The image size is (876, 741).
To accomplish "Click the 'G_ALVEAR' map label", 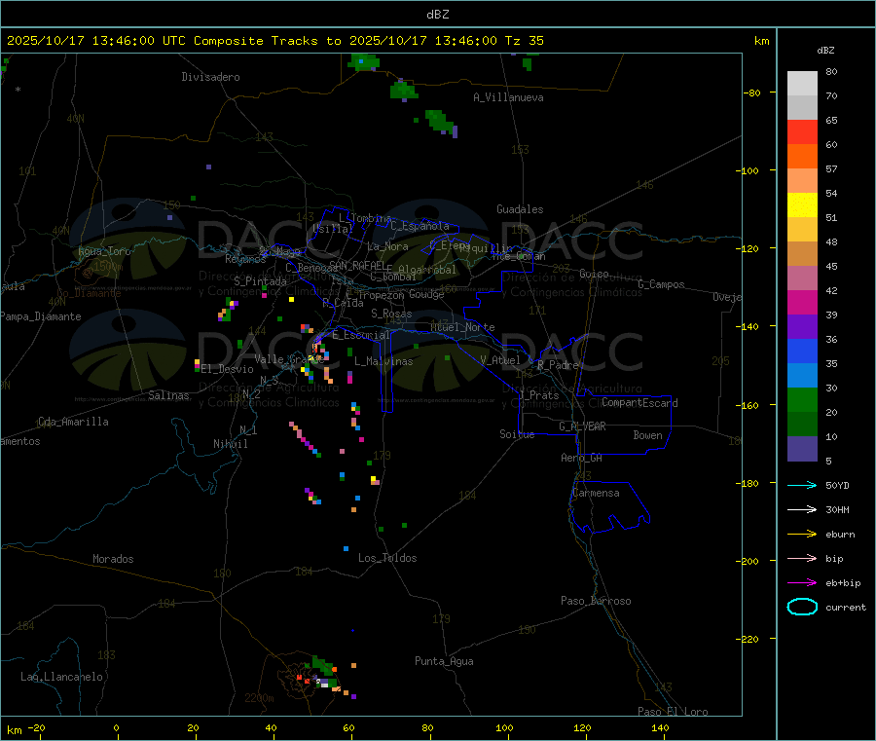I will (582, 426).
